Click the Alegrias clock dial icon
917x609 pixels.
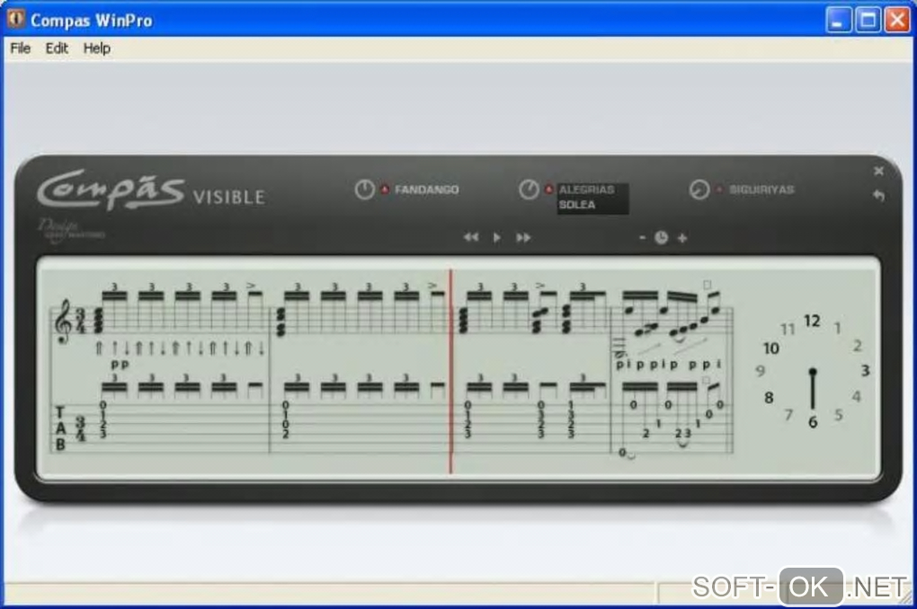(x=529, y=190)
